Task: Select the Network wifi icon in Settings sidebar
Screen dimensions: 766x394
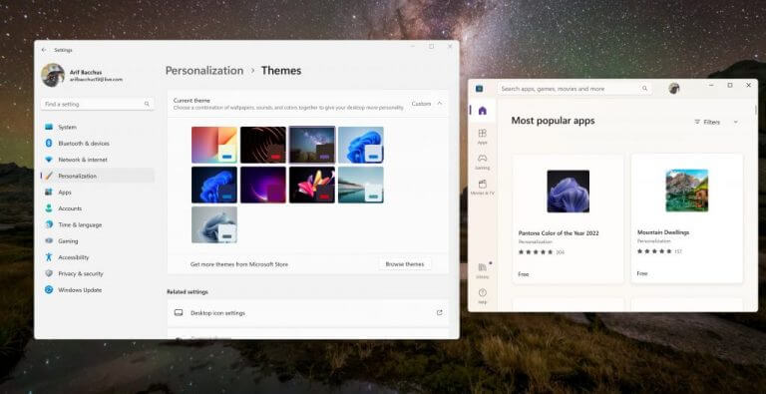Action: (49, 160)
